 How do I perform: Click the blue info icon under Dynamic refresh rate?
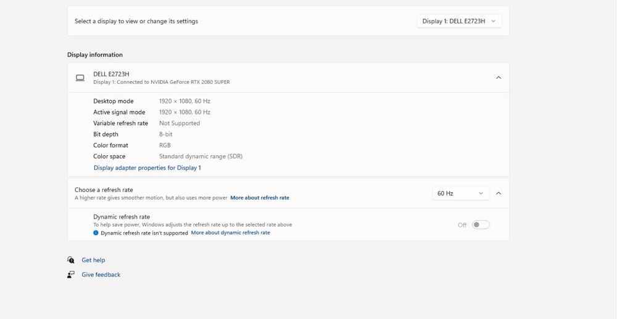point(96,233)
